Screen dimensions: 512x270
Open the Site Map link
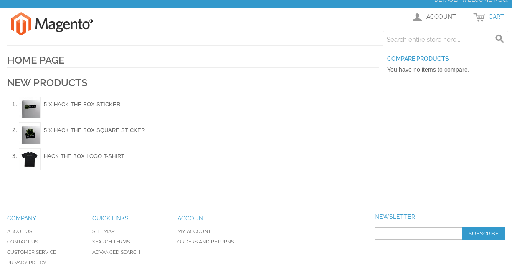[x=103, y=231]
